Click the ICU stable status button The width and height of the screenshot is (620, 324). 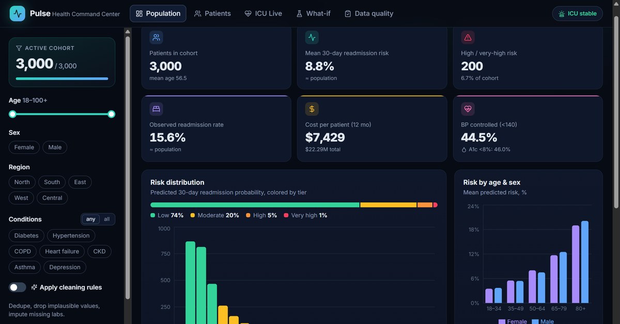pyautogui.click(x=578, y=13)
